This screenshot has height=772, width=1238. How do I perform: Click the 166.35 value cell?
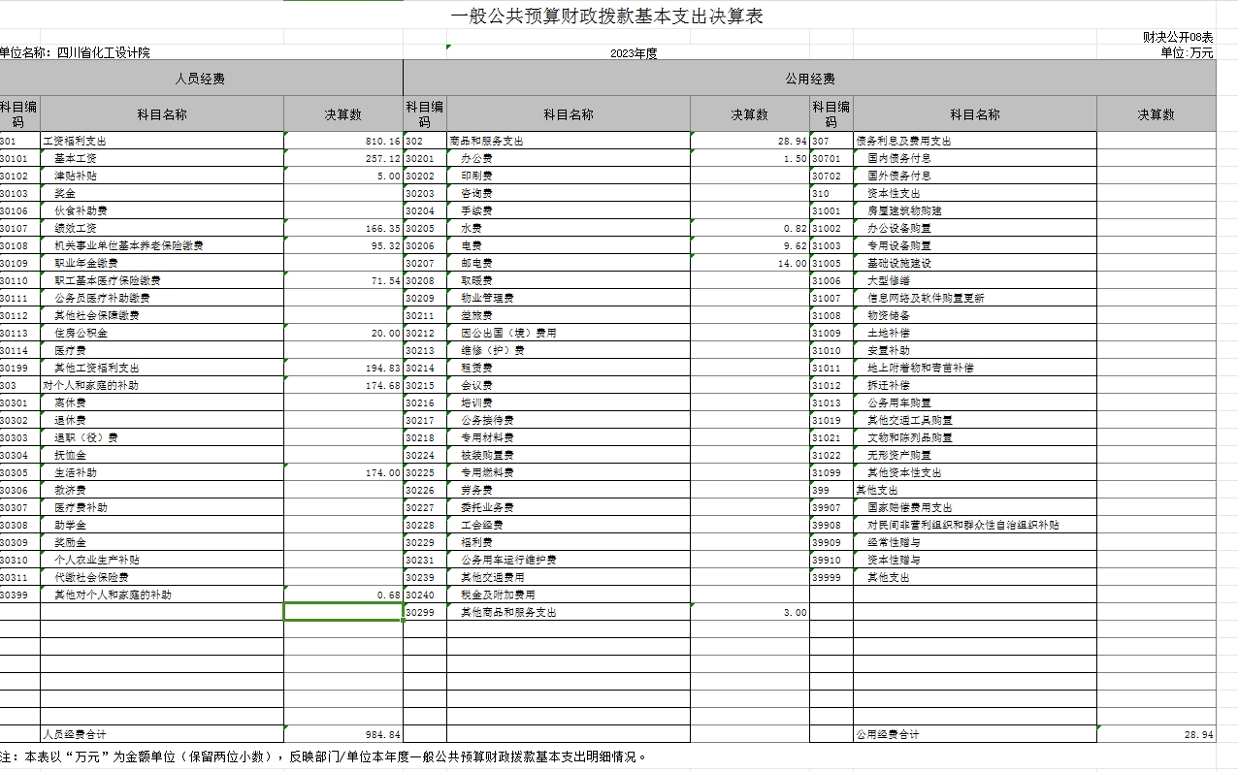[343, 228]
